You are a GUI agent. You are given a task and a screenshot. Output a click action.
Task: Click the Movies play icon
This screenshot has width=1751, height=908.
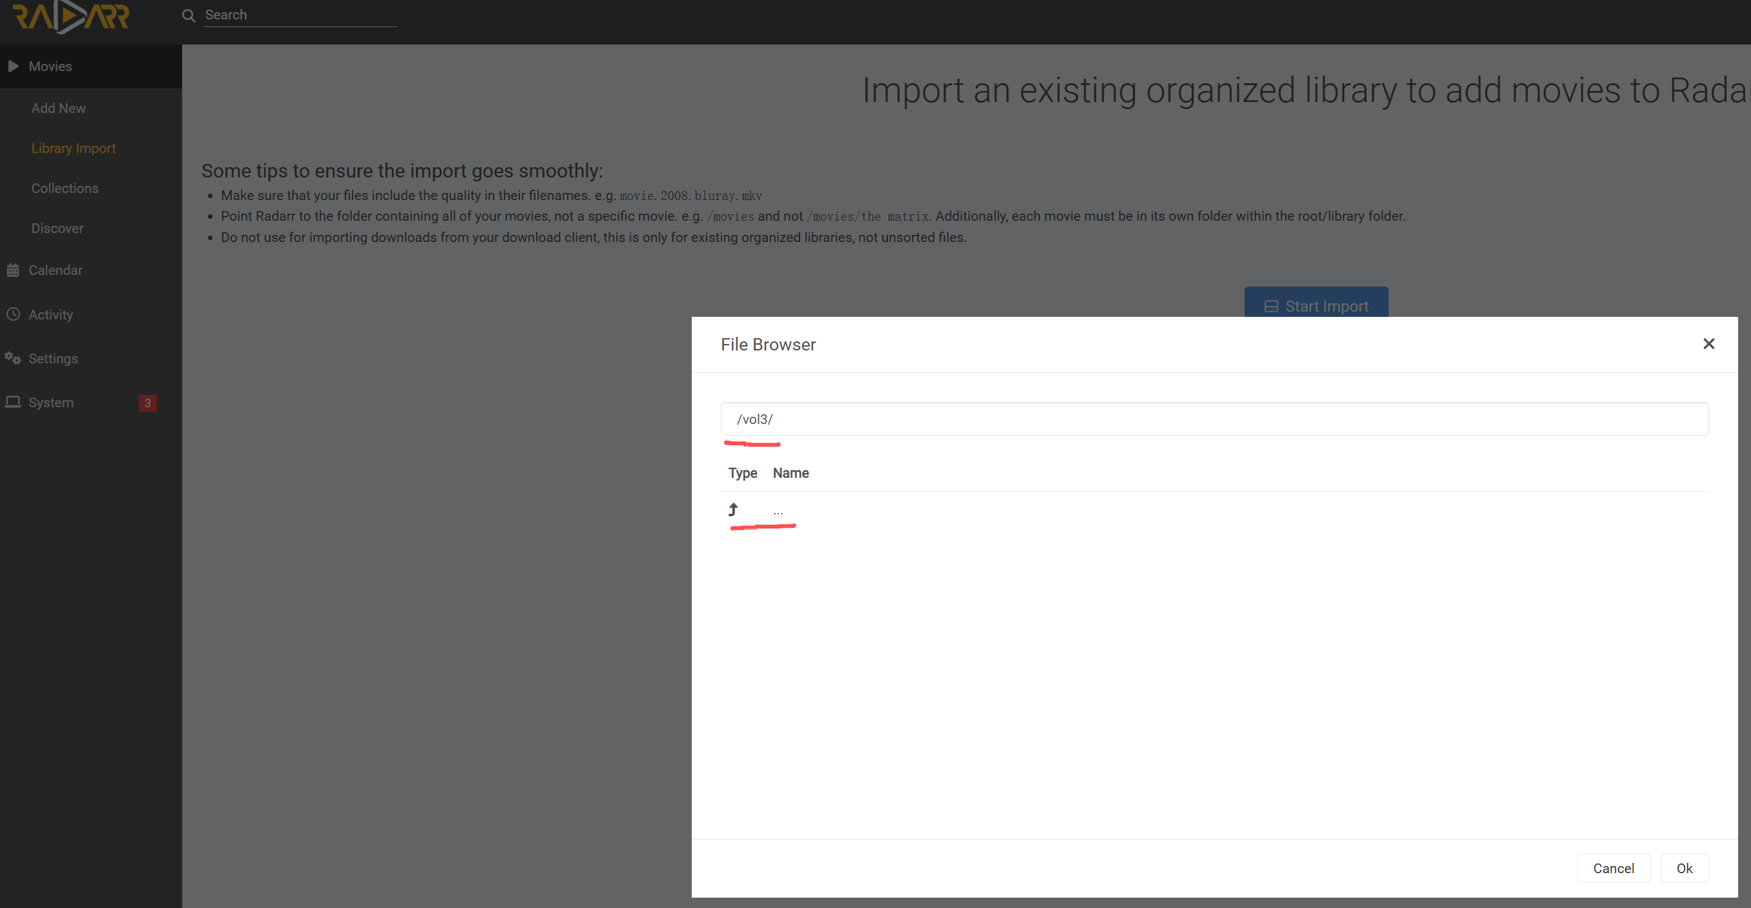[13, 66]
